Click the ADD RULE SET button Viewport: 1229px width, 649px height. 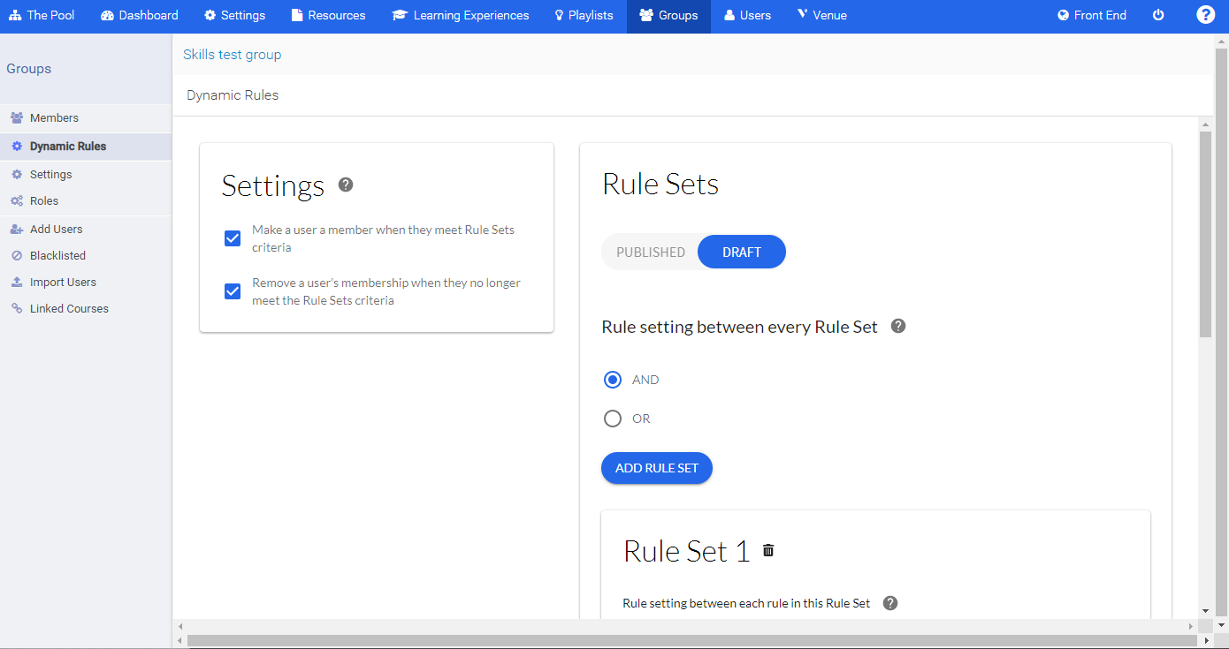pyautogui.click(x=656, y=468)
